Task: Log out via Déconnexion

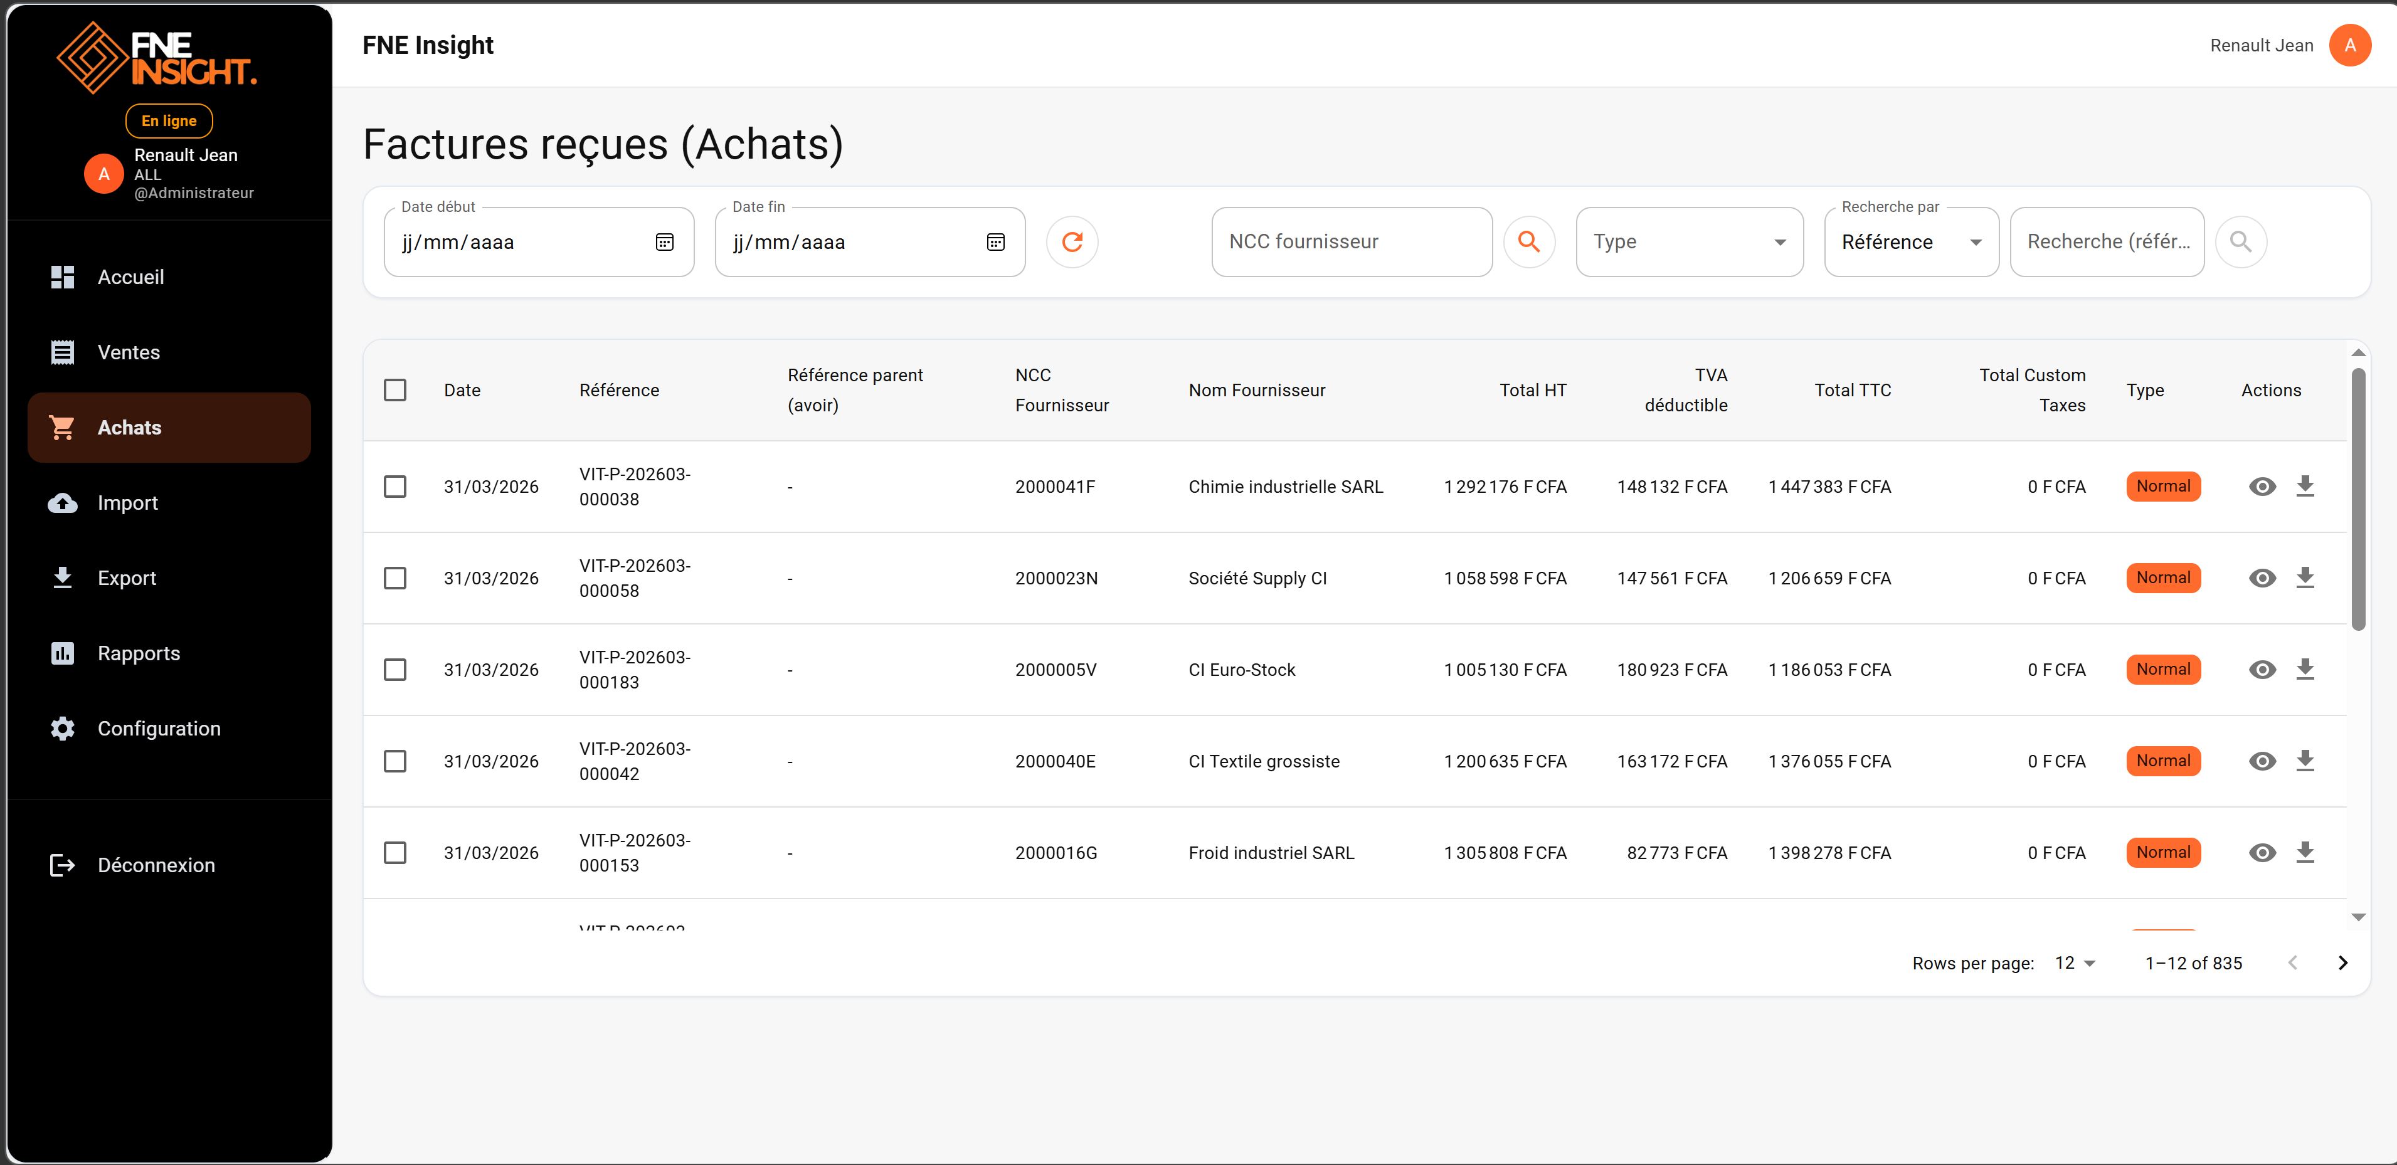Action: click(x=156, y=865)
